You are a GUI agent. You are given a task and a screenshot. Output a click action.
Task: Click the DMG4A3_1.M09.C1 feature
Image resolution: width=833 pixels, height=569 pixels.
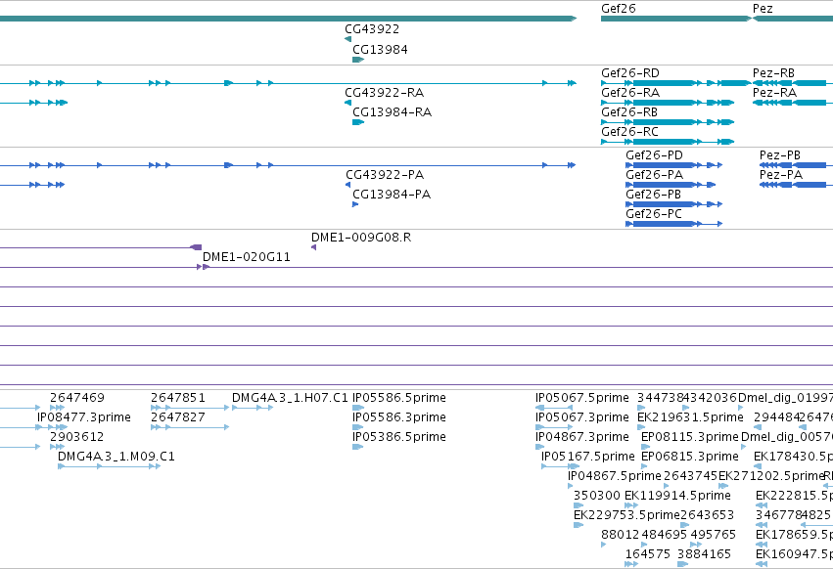point(109,466)
